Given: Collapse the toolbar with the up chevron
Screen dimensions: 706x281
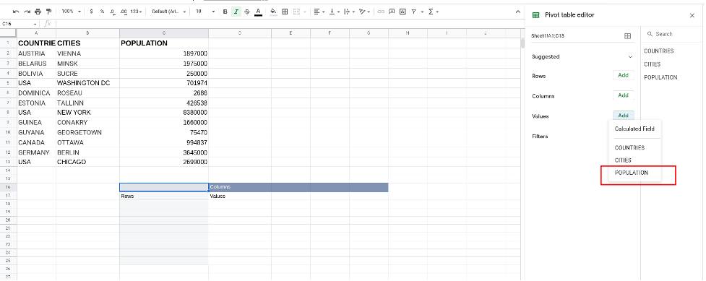Looking at the screenshot, I should click(x=518, y=12).
